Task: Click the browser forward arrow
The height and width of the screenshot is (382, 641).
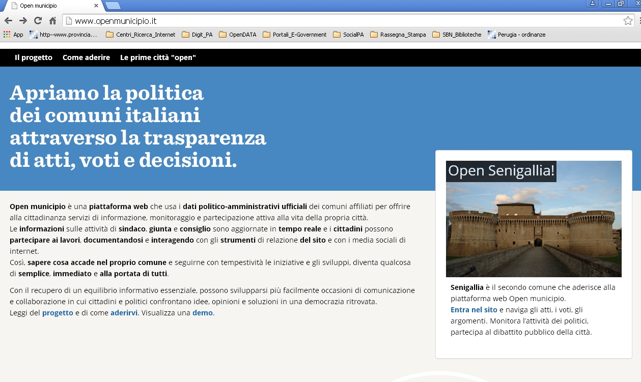Action: (x=23, y=21)
